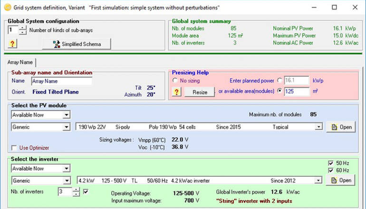Select the Enter planned power radio button

[x=279, y=80]
